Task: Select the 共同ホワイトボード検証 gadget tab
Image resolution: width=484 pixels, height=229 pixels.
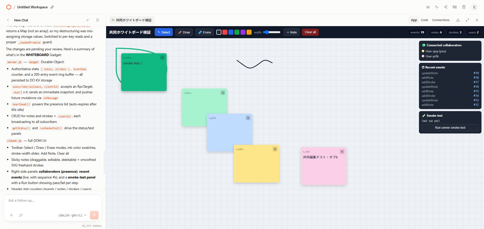Action: tap(132, 20)
